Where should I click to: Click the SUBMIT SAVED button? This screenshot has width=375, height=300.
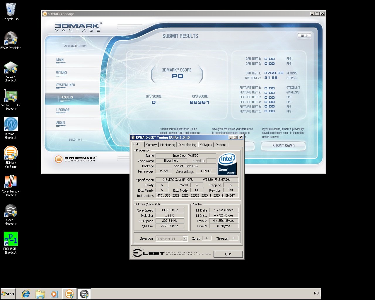click(283, 146)
